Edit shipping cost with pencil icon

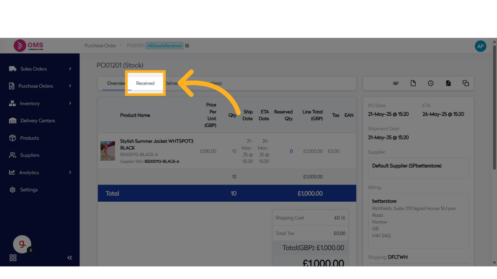coord(343,218)
